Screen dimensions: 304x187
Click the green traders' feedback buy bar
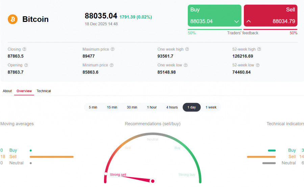click(214, 29)
